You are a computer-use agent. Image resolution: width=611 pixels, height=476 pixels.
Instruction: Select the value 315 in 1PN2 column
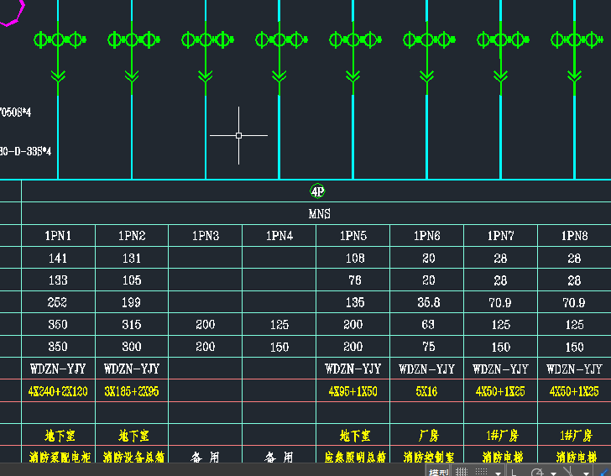pyautogui.click(x=132, y=324)
